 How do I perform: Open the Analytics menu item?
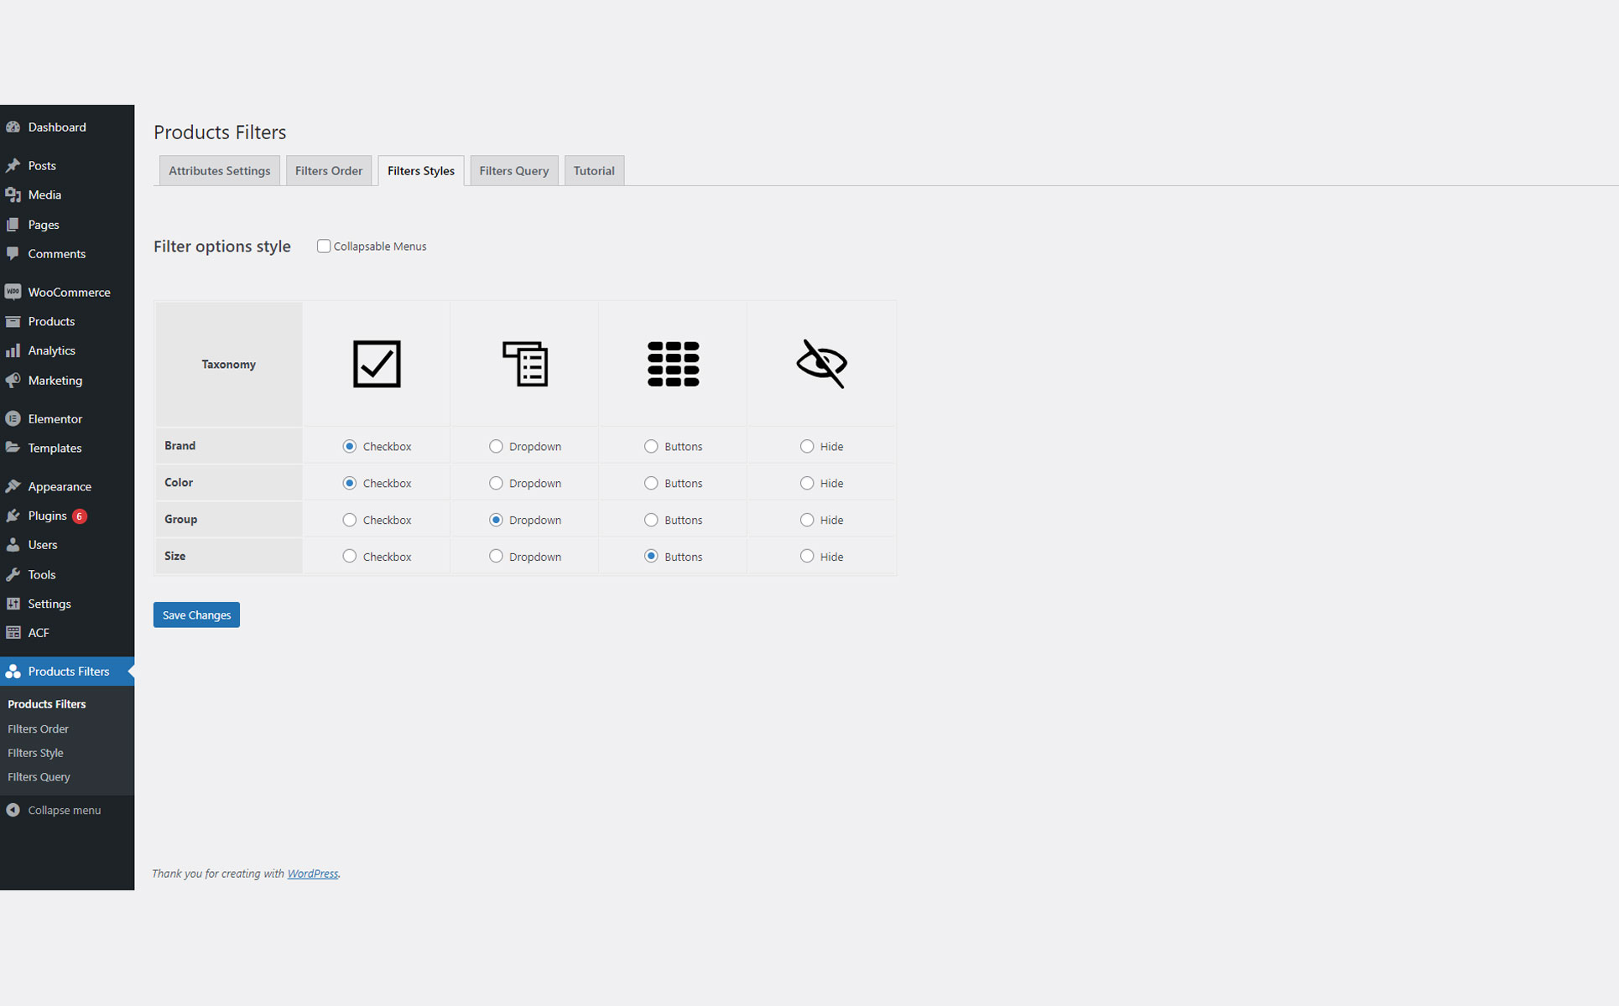click(51, 350)
